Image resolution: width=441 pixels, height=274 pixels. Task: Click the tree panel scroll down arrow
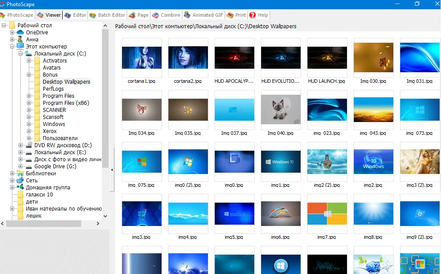[105, 216]
